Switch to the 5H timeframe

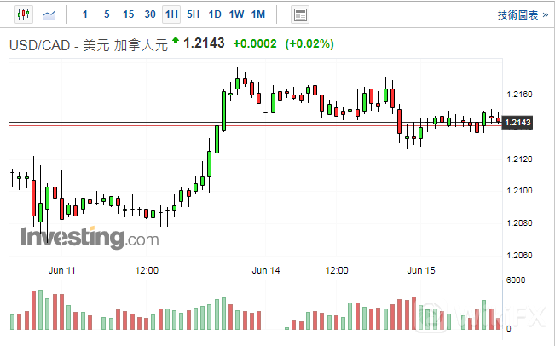(x=194, y=14)
